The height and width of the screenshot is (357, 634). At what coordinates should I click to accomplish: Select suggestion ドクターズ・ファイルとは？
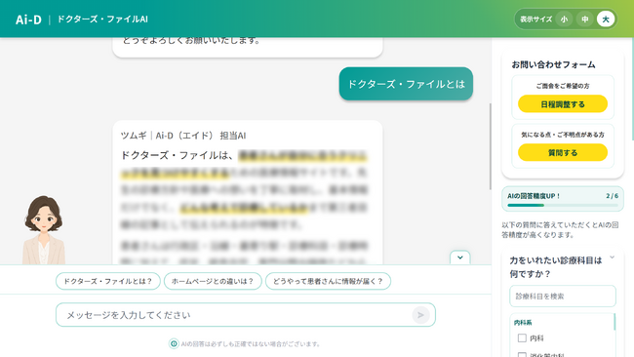click(108, 281)
